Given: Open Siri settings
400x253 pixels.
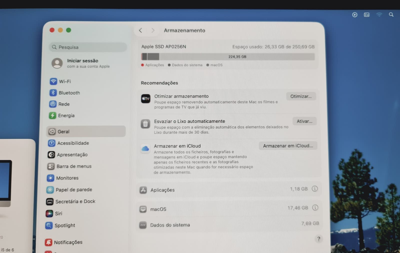Looking at the screenshot, I should tap(54, 213).
